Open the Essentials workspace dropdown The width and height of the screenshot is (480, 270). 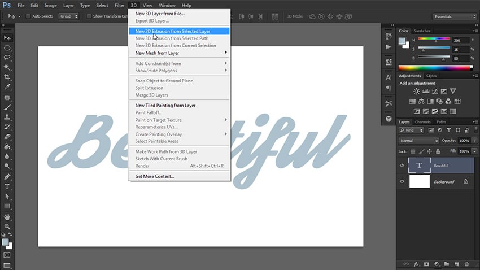454,16
